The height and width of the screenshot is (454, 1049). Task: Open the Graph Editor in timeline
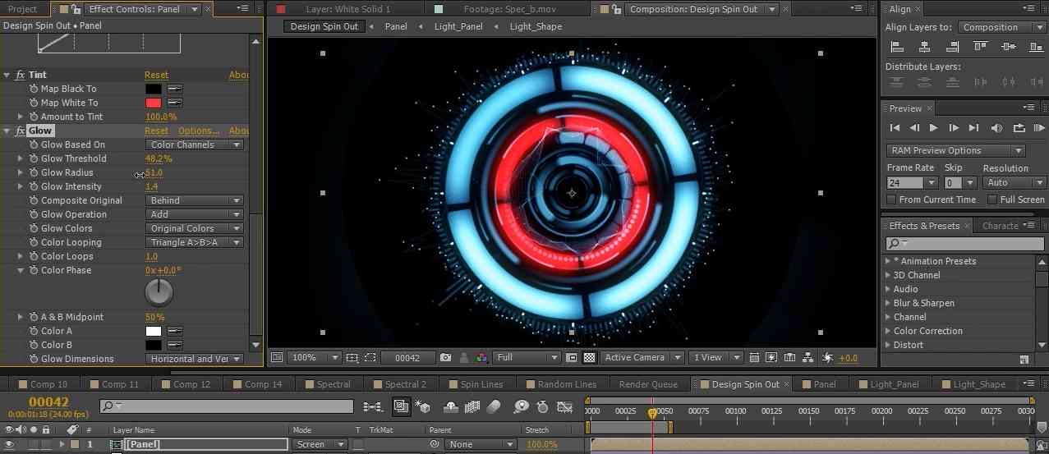point(564,406)
